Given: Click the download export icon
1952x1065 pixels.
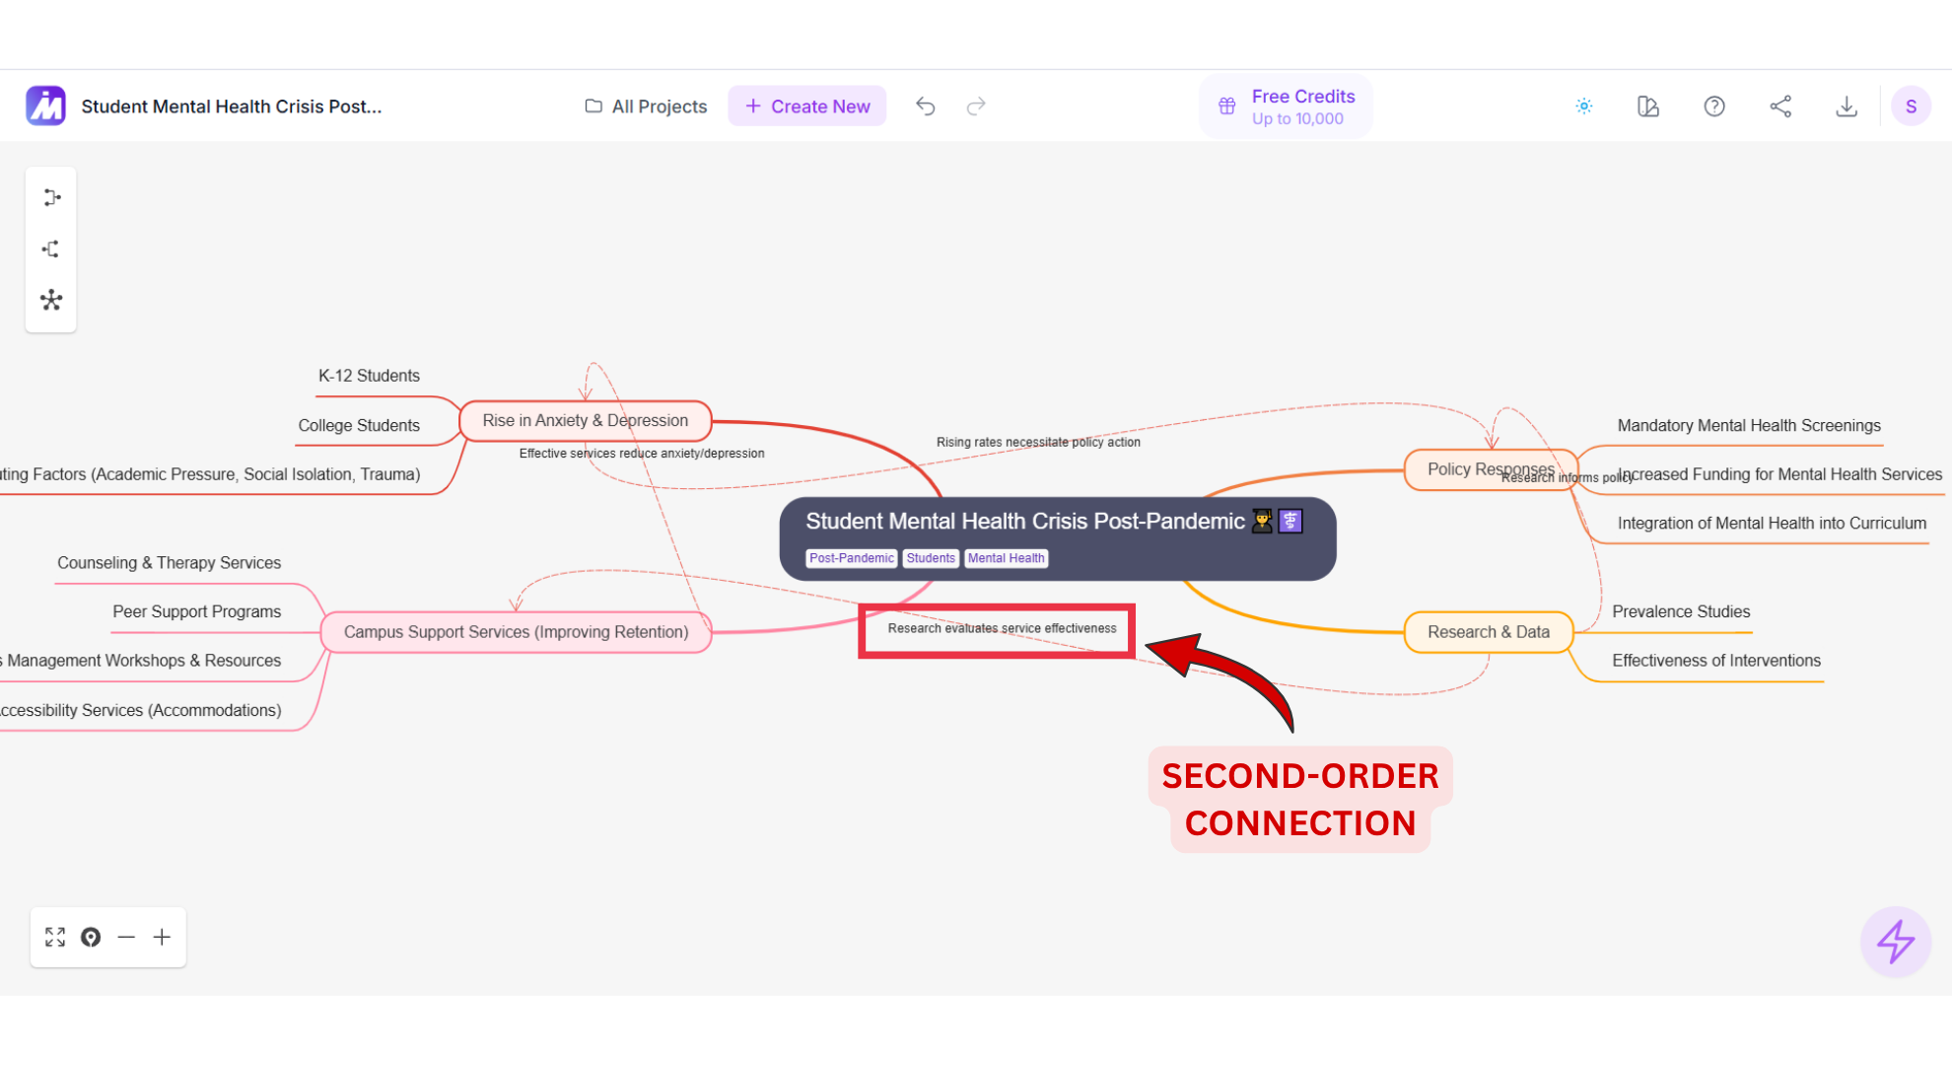Looking at the screenshot, I should 1847,106.
